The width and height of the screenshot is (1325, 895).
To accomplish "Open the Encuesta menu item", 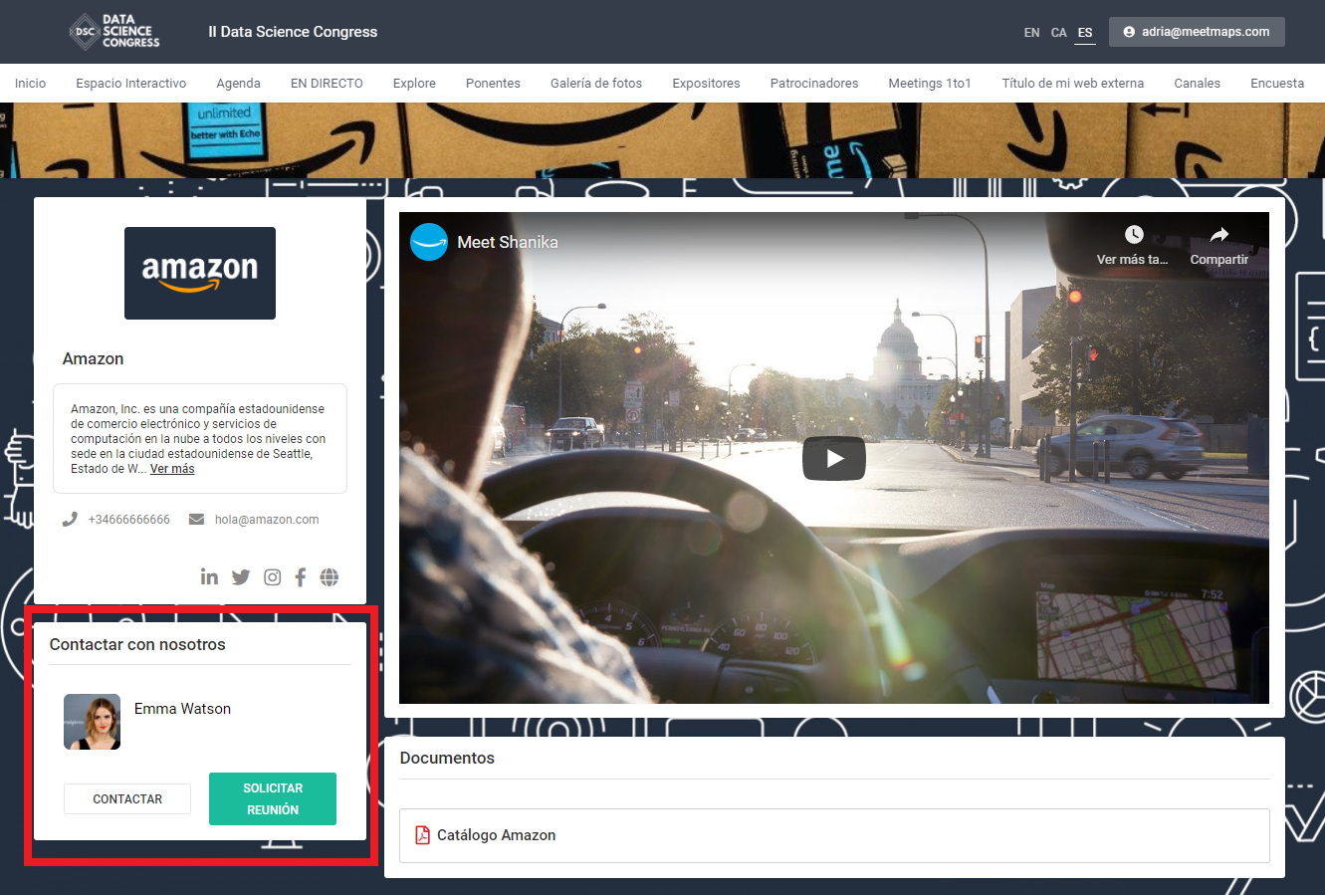I will [x=1277, y=83].
